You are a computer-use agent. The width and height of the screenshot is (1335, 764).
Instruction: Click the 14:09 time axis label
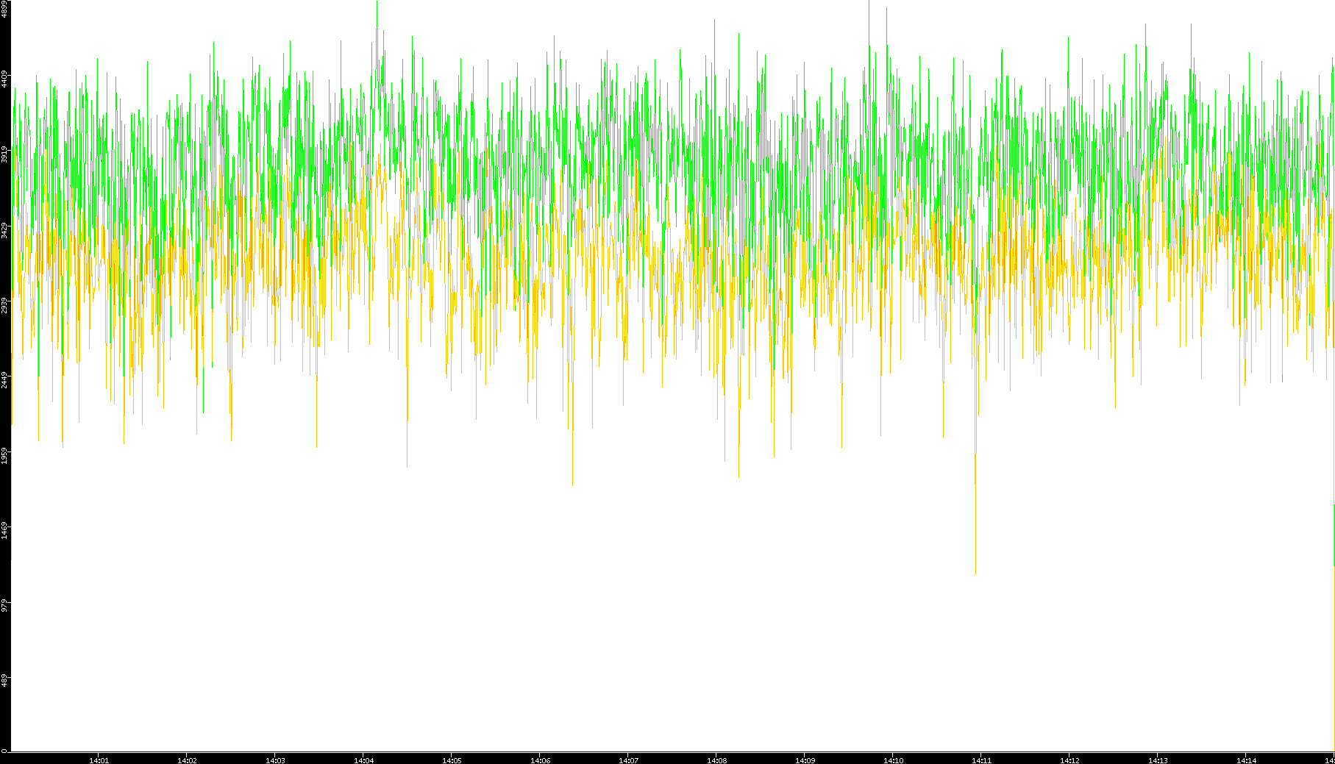[x=805, y=760]
